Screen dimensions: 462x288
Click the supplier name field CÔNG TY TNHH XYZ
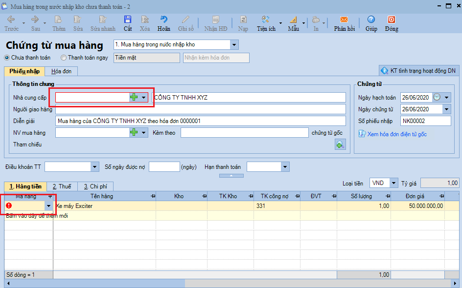249,97
